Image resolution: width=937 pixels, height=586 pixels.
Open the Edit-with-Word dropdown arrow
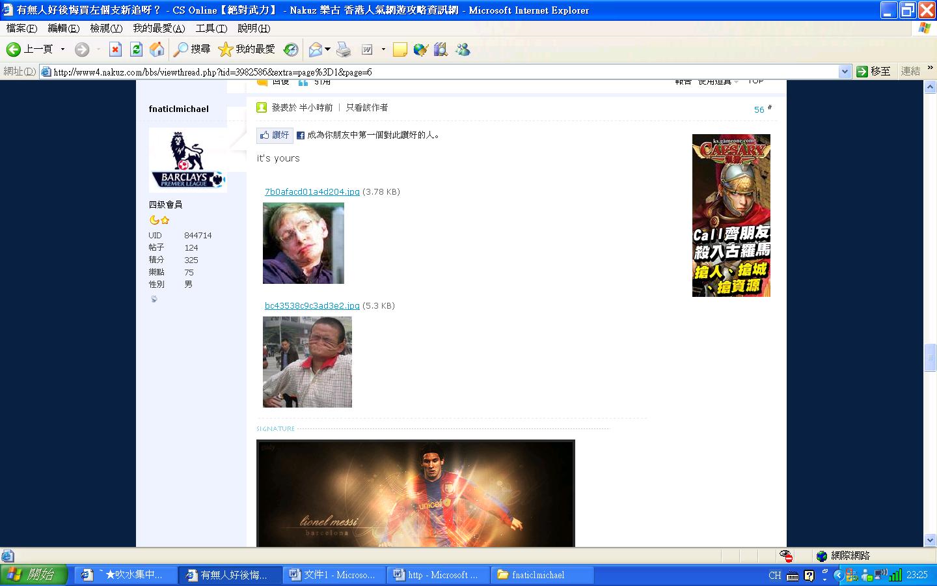pos(383,49)
